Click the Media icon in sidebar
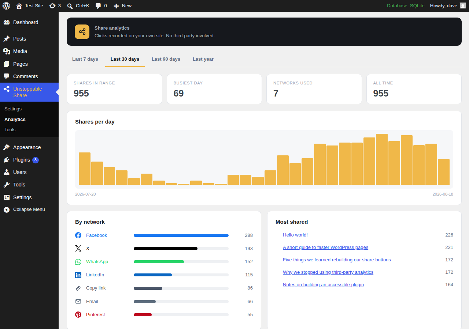This screenshot has height=329, width=469. pyautogui.click(x=7, y=51)
